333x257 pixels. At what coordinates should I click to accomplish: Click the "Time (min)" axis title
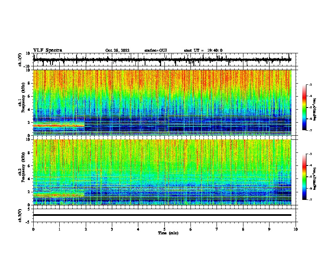(x=168, y=233)
